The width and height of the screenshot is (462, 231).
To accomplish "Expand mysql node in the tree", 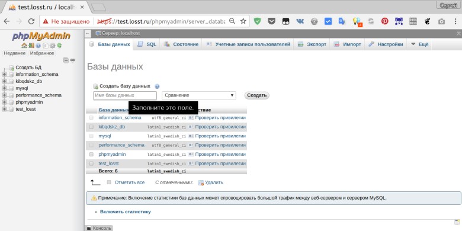I will click(4, 88).
